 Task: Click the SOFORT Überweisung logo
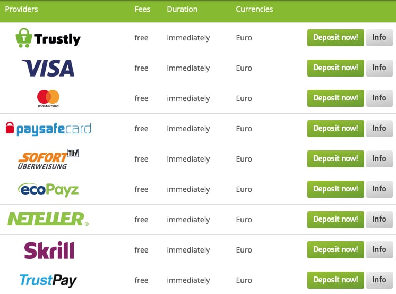coord(48,159)
